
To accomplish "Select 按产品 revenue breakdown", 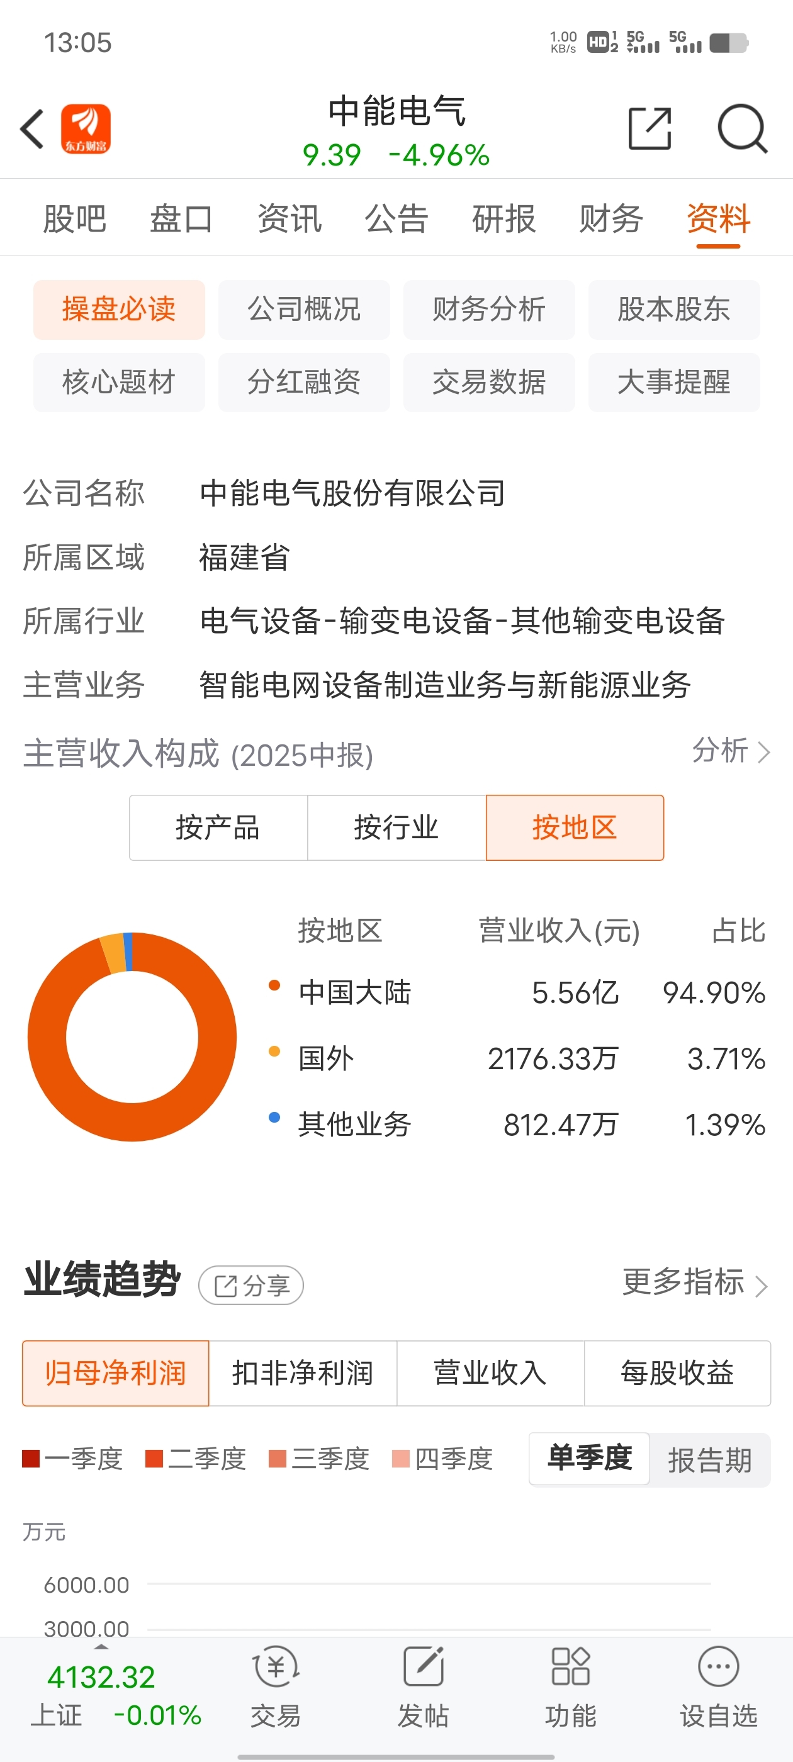I will click(x=218, y=827).
